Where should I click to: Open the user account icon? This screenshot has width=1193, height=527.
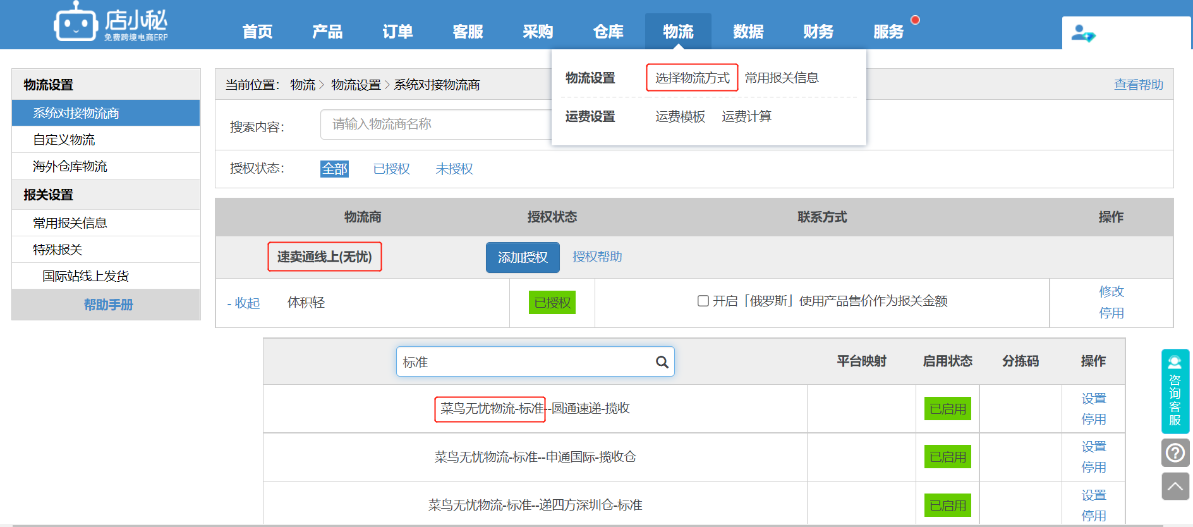[1083, 33]
